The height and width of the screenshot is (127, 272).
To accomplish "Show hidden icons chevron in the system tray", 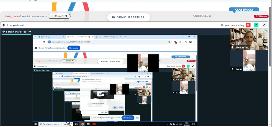I will tap(168, 124).
